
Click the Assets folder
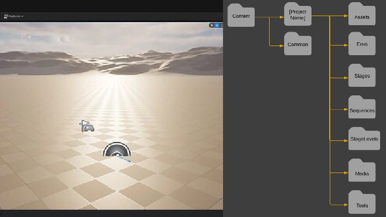pyautogui.click(x=362, y=16)
